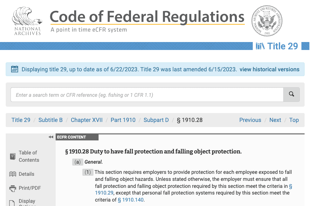
Task: Follow the § 1910.140 reference link
Action: (131, 200)
